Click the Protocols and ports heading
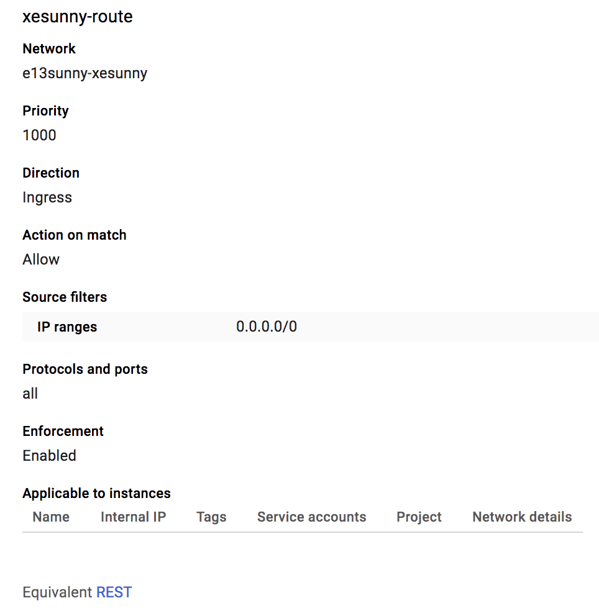Viewport: 599px width, 616px height. pos(85,369)
